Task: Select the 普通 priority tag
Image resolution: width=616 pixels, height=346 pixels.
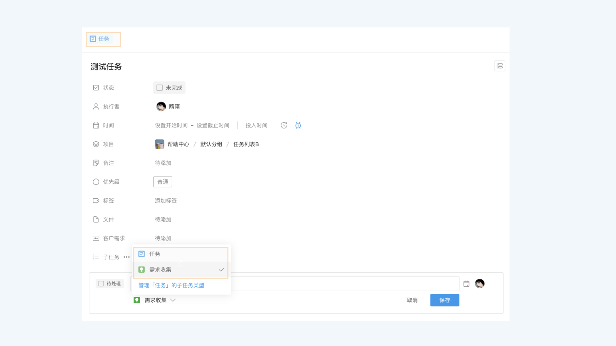Action: tap(163, 182)
